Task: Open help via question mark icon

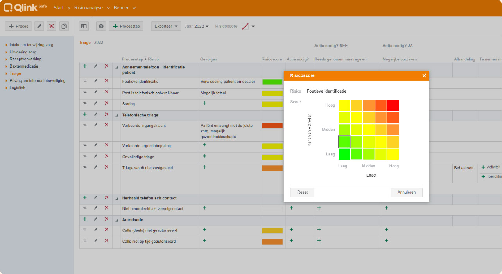Action: point(101,26)
